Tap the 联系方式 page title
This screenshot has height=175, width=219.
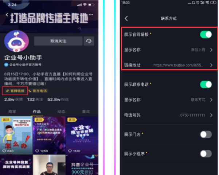(169, 19)
